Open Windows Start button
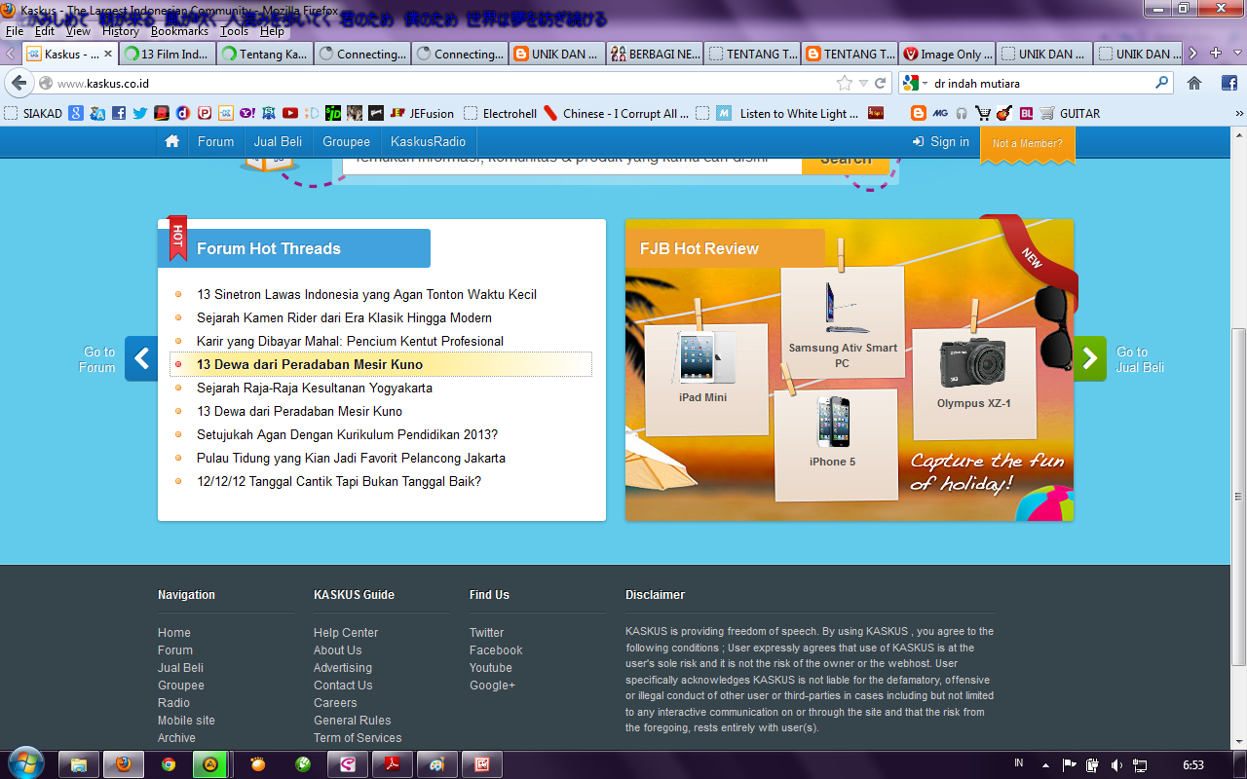Screen dimensions: 1247x779 [x=24, y=763]
